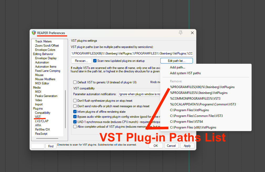The height and width of the screenshot is (172, 265).
Task: Open the Parameter automation notifications dropdown
Action: click(140, 94)
